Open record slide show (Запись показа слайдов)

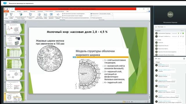[x=58, y=16]
